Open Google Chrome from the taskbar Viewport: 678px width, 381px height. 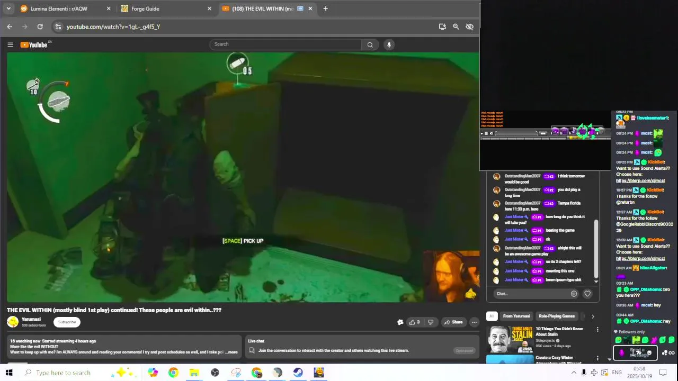click(x=173, y=373)
